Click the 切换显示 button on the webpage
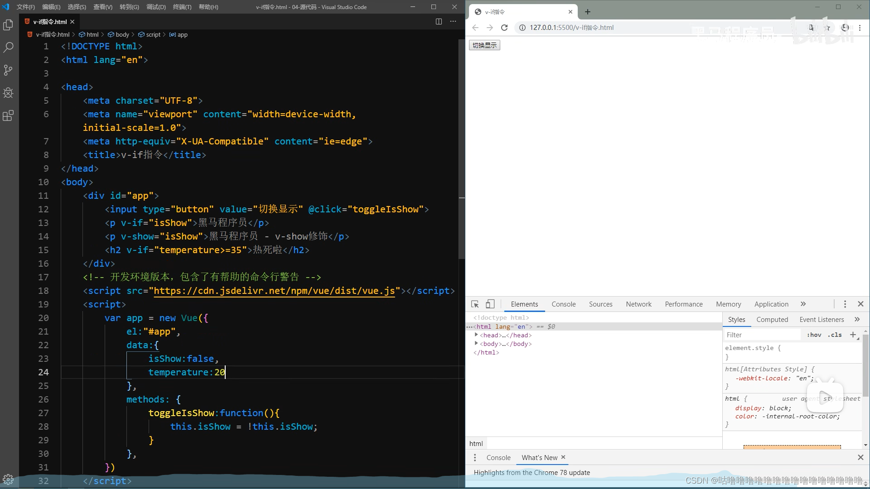Image resolution: width=870 pixels, height=489 pixels. (x=484, y=45)
